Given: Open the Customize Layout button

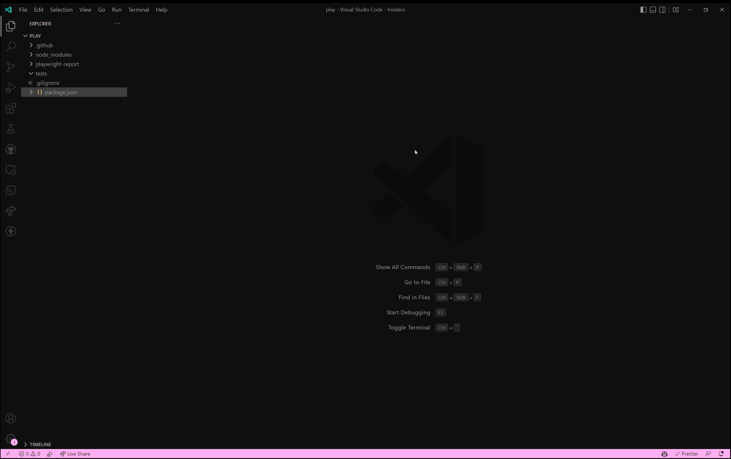Looking at the screenshot, I should [676, 10].
